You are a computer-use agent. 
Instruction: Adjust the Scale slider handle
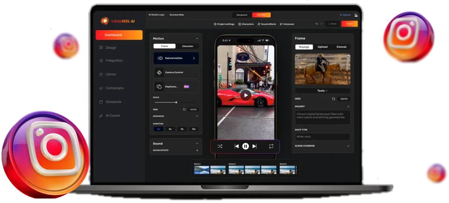point(176,102)
